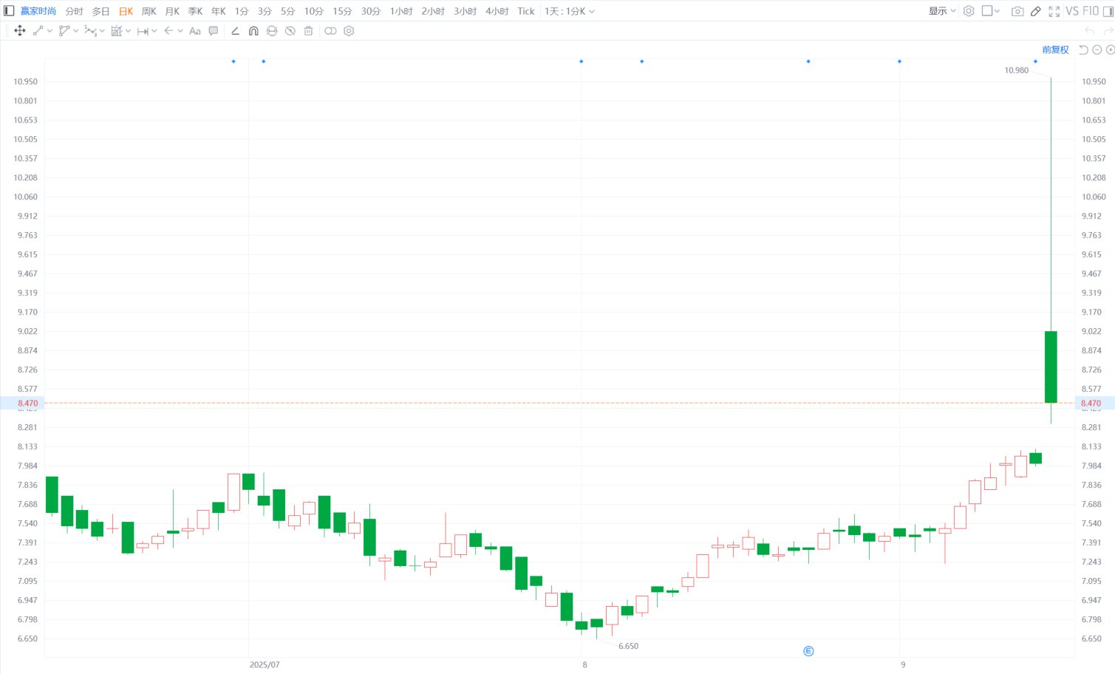Open drawing toolbar settings gear
This screenshot has width=1115, height=674.
tap(349, 31)
